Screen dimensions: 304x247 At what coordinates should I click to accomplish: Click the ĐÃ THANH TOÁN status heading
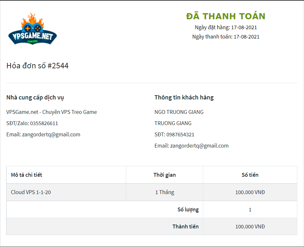[x=226, y=16]
